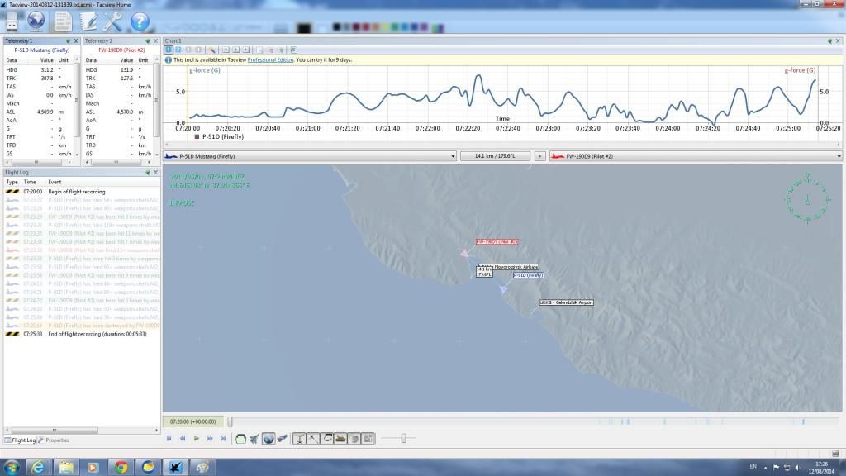The width and height of the screenshot is (846, 476).
Task: Click the playback speed slider handle
Action: [403, 439]
